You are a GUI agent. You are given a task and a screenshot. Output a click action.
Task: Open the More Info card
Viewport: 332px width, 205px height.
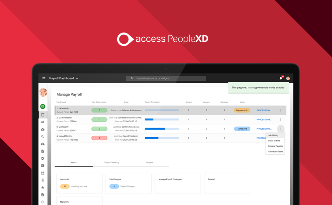coord(79,201)
